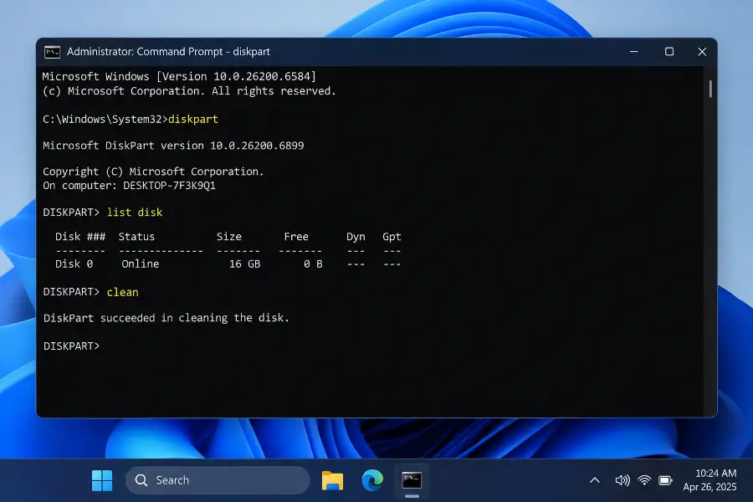Click 'Microsoft DiskPart version 10.0.26200.6899' line
753x502 pixels.
tap(173, 146)
